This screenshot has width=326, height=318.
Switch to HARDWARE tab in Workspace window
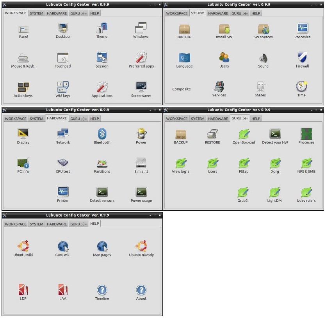[57, 13]
